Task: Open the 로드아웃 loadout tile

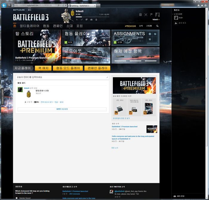Action: [86, 55]
